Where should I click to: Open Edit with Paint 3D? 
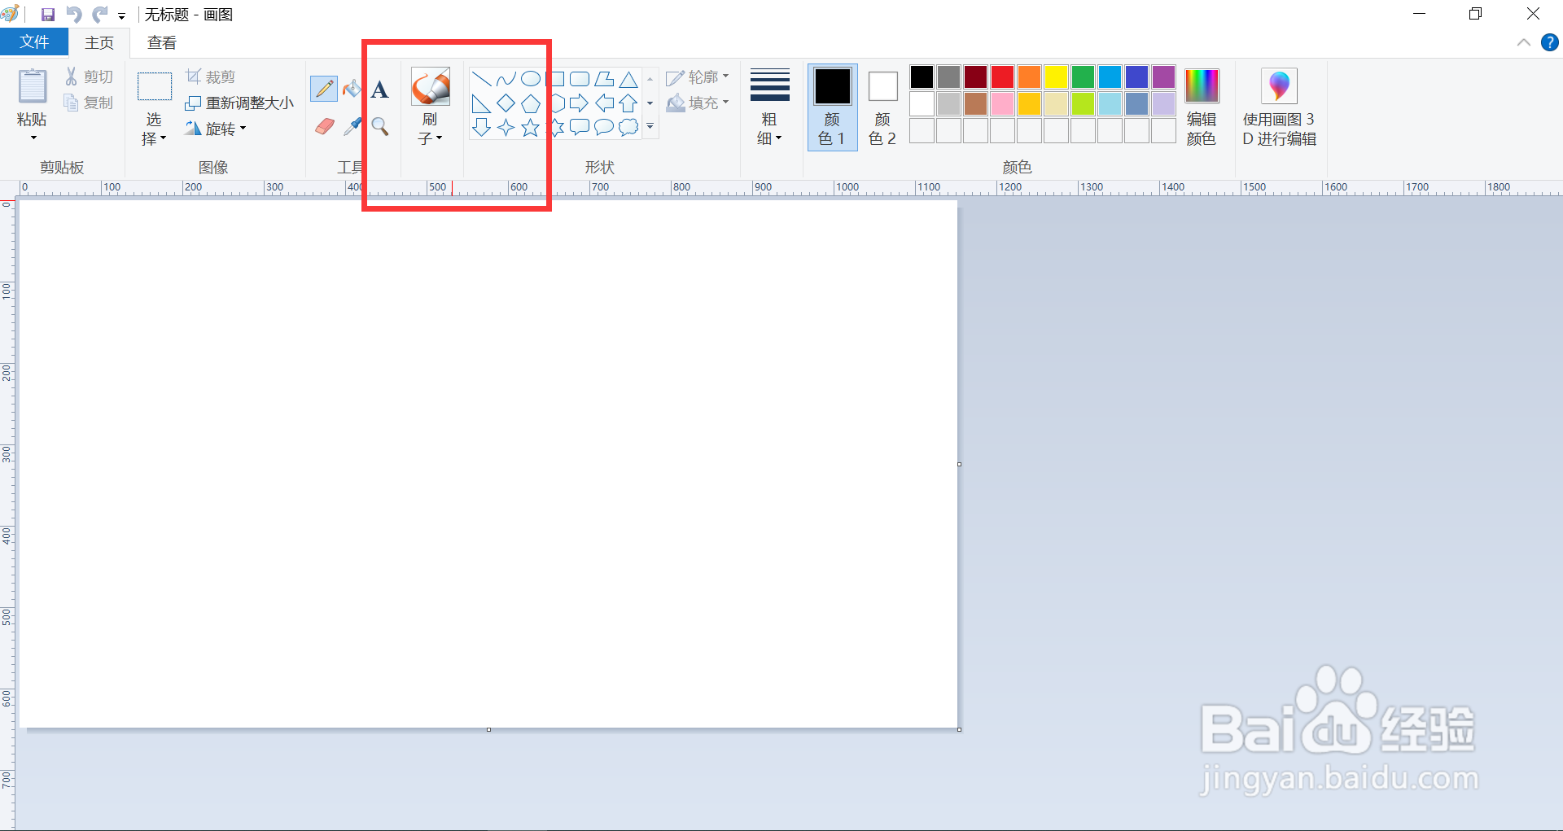click(1279, 108)
